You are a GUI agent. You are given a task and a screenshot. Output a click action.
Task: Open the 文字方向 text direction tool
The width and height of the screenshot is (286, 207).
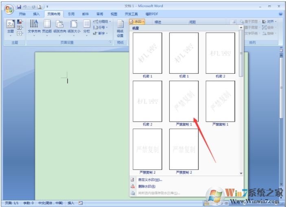[x=34, y=26]
